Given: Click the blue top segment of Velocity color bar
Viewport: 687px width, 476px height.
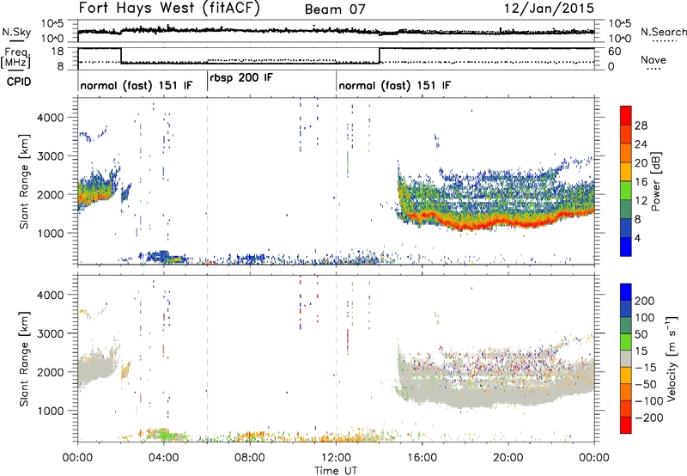Looking at the screenshot, I should coord(626,292).
